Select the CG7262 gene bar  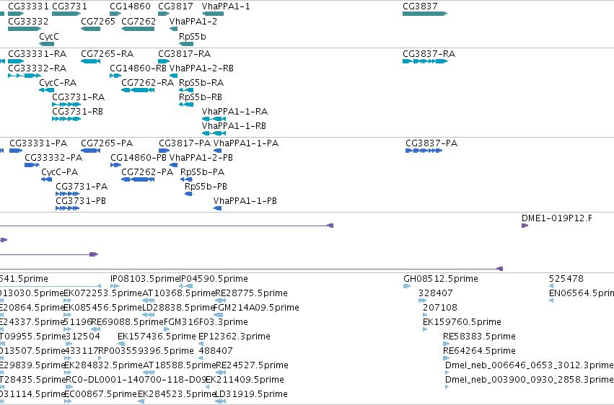click(138, 29)
